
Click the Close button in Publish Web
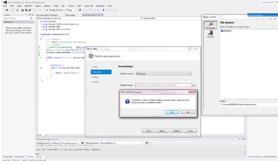(x=190, y=131)
